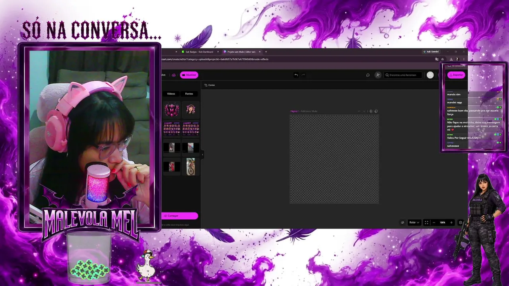Screen dimensions: 509x286
Task: Select the Fontes filter tab
Action: point(189,94)
